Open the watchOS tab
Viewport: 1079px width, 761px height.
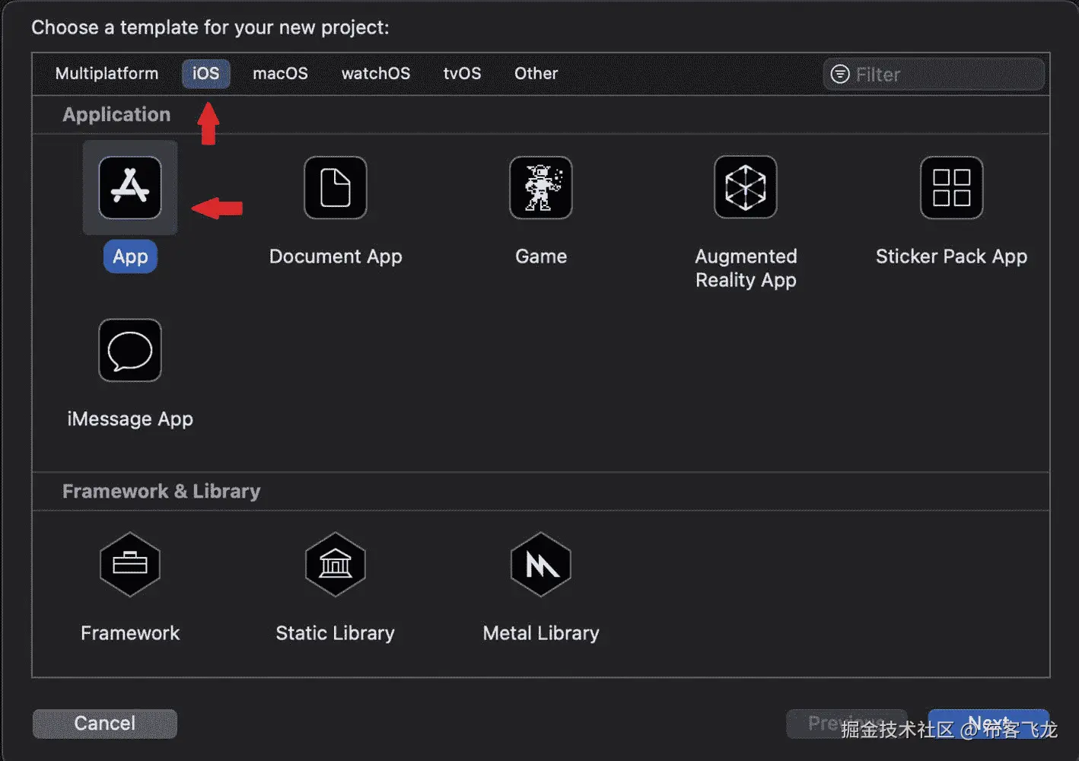pyautogui.click(x=376, y=73)
